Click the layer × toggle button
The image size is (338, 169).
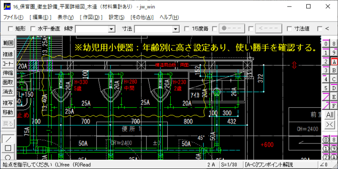pos(330,125)
